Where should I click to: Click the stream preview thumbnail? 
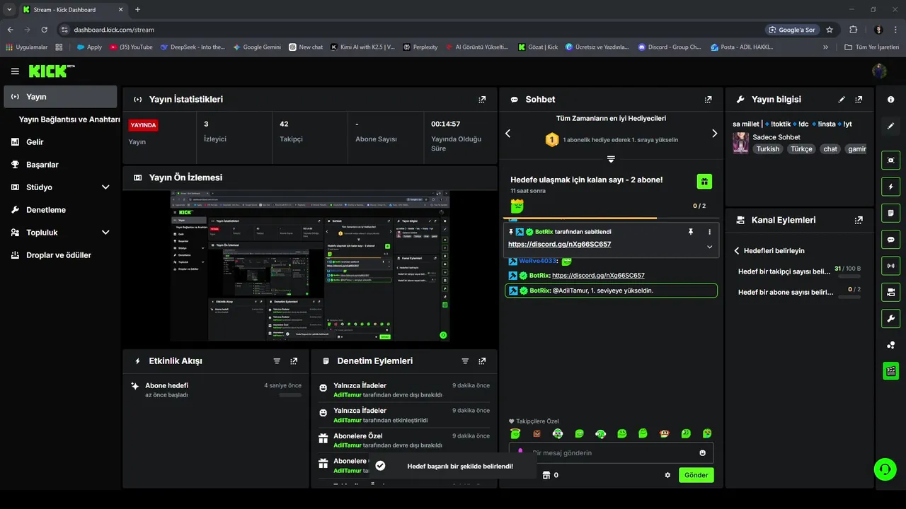point(310,266)
